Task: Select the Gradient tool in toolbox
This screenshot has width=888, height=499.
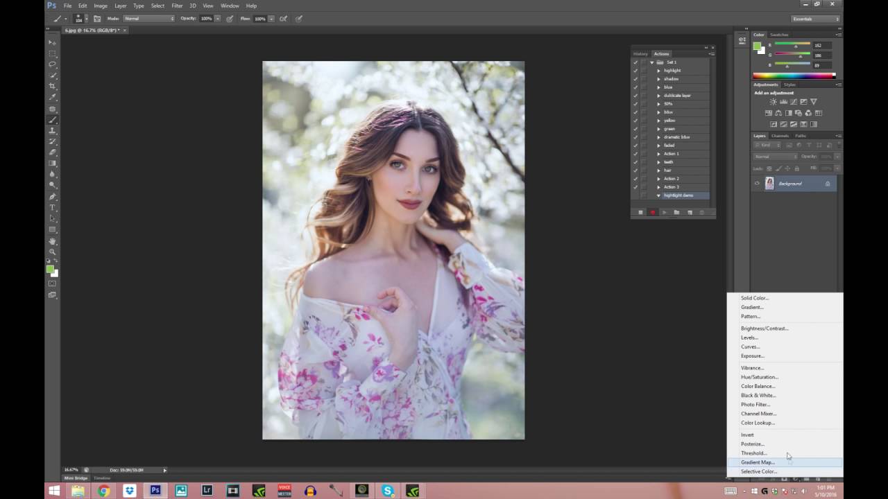Action: pos(53,164)
